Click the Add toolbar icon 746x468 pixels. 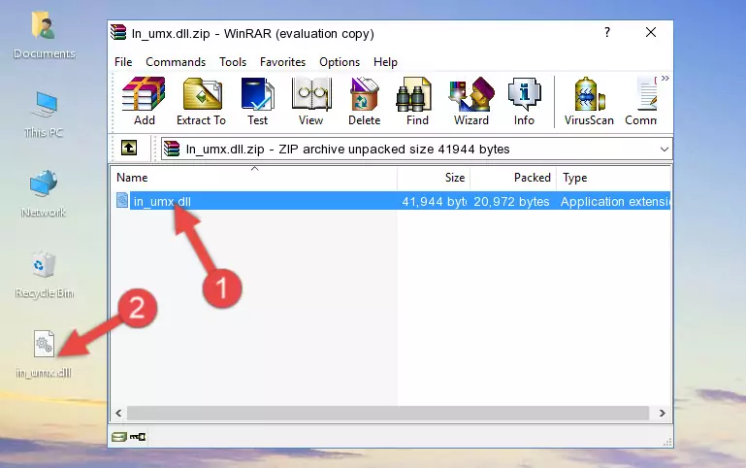click(144, 101)
